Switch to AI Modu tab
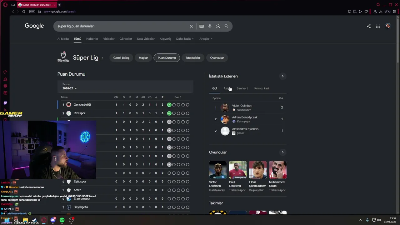Image resolution: width=400 pixels, height=225 pixels. pyautogui.click(x=63, y=39)
